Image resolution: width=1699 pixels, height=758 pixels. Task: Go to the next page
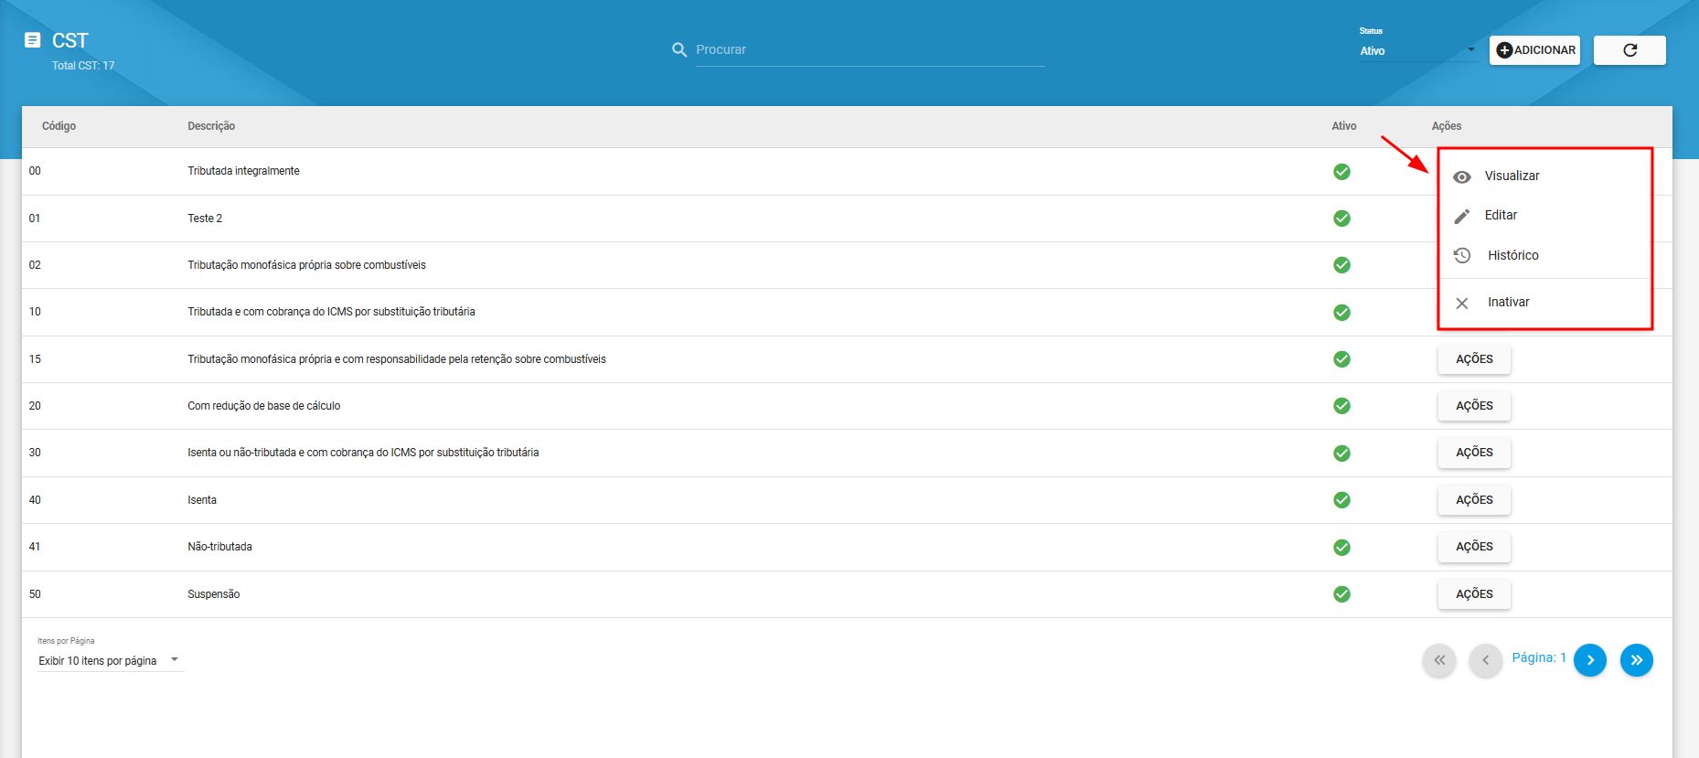click(1590, 660)
